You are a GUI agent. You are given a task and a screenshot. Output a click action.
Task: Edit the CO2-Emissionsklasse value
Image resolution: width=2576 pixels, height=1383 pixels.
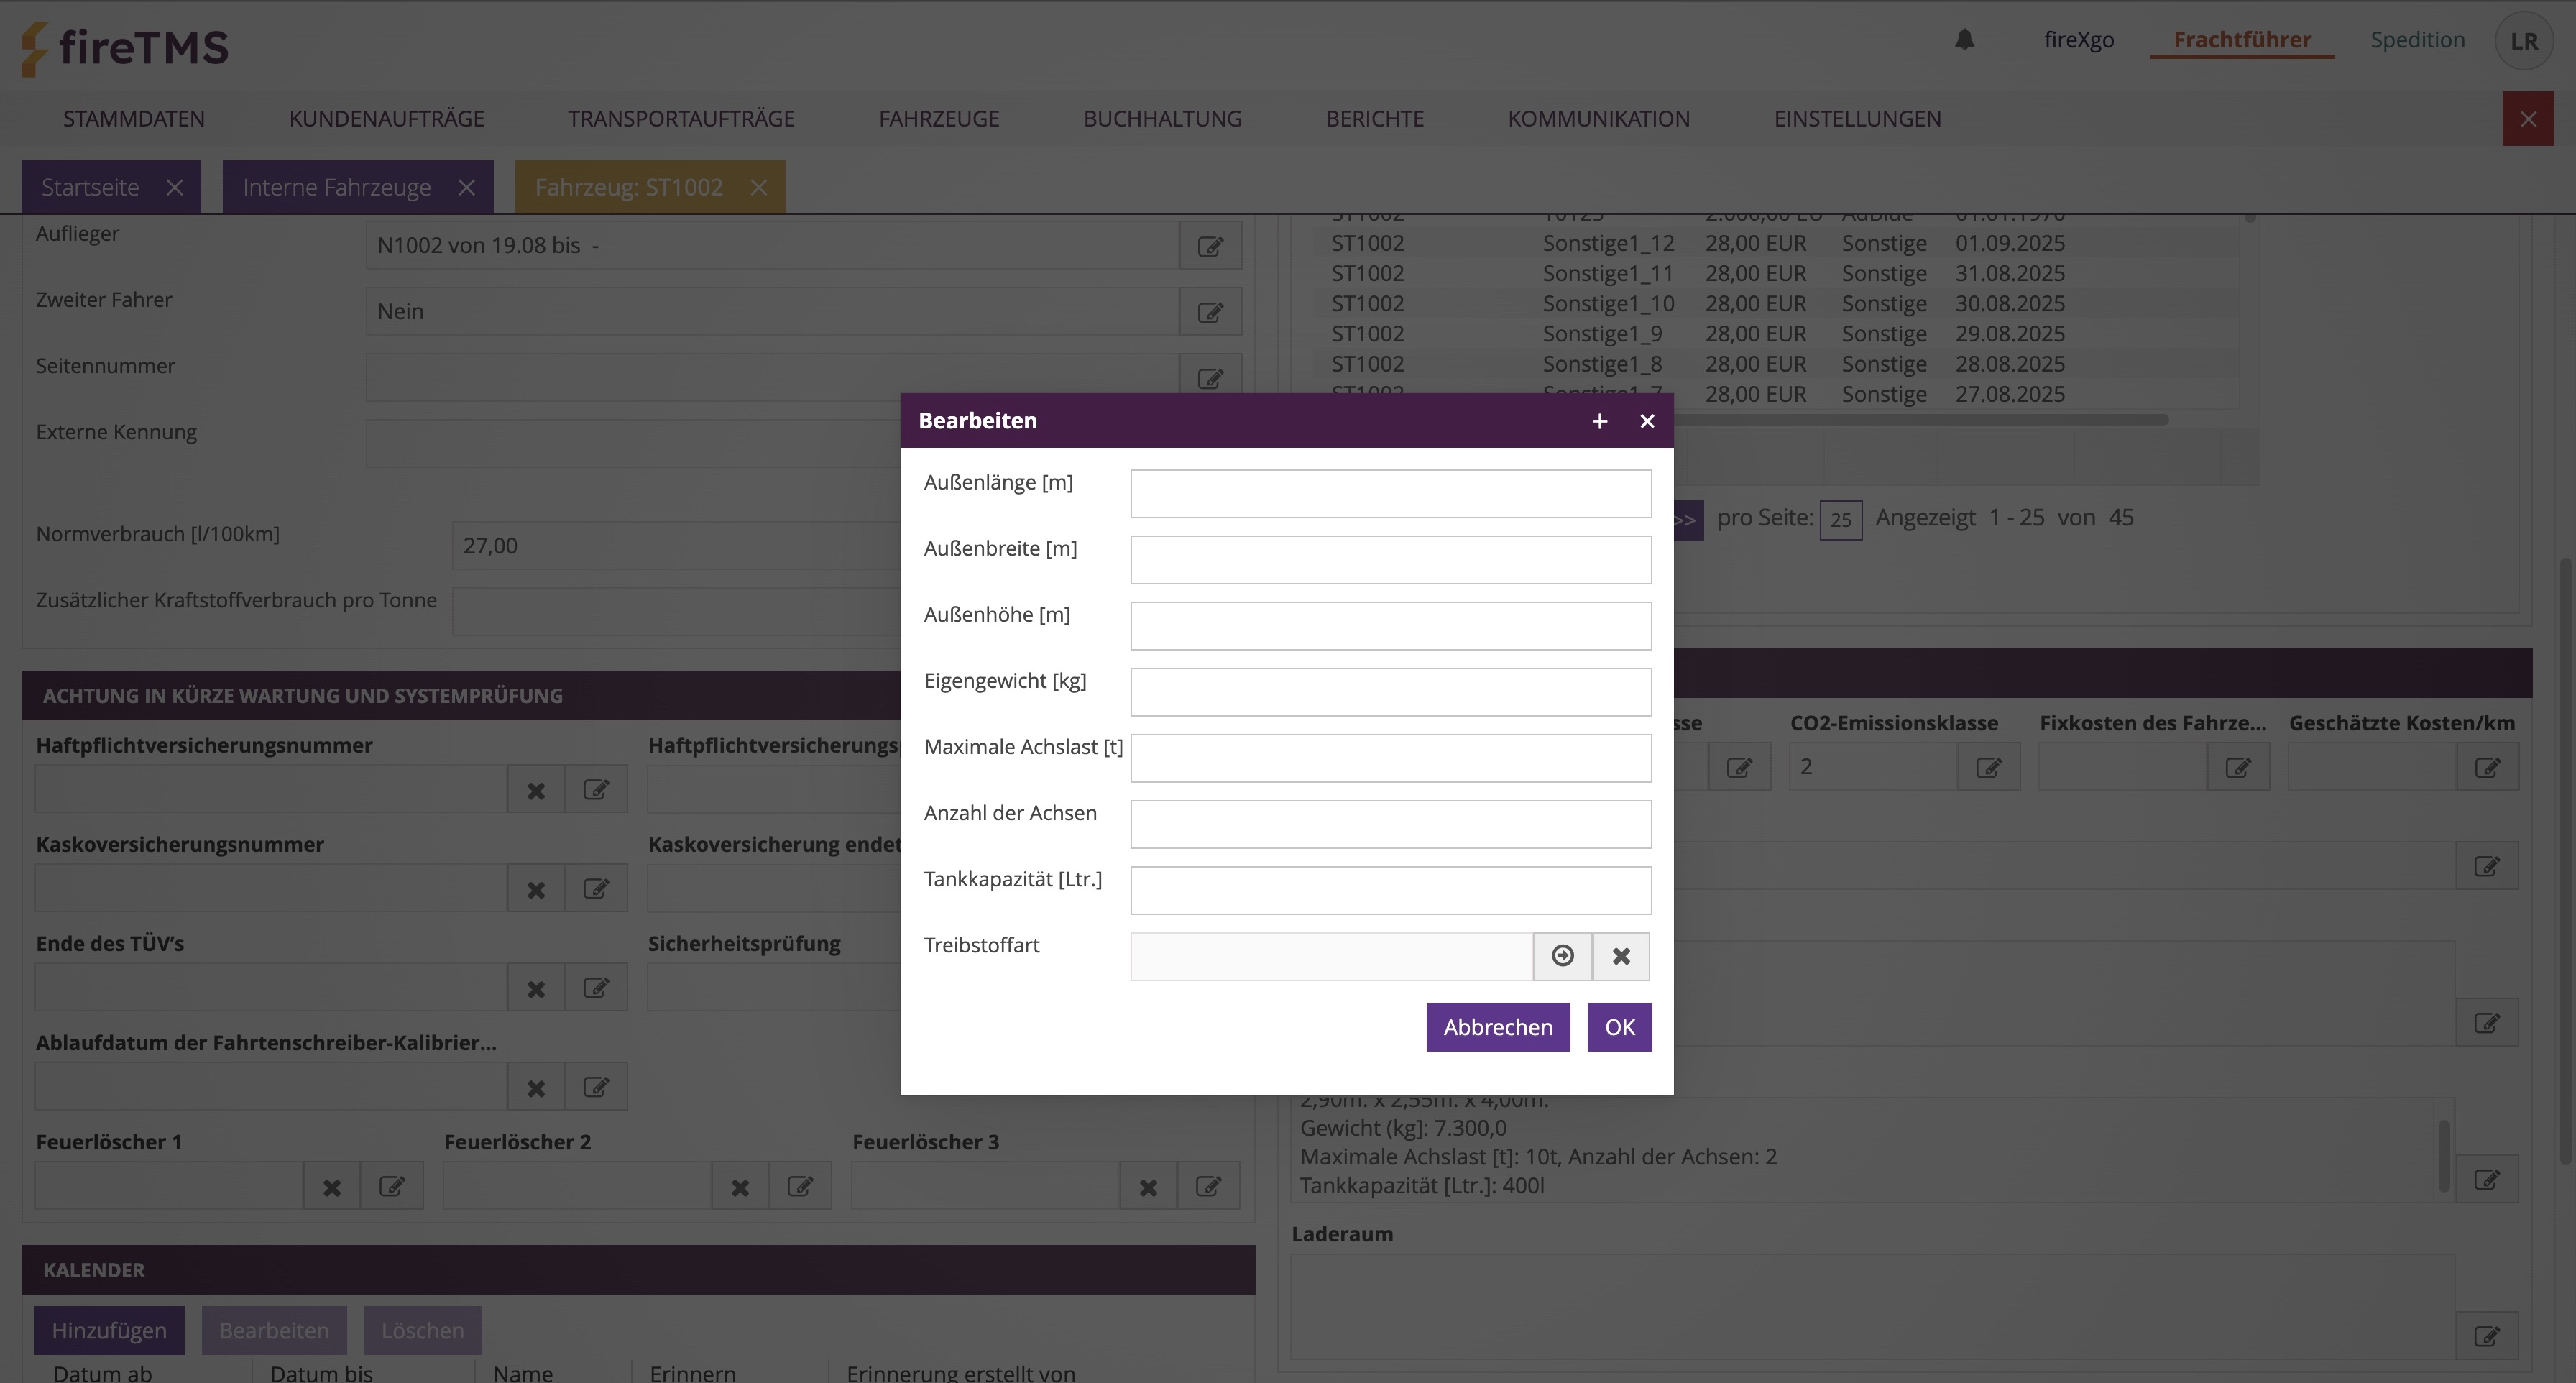point(1988,767)
